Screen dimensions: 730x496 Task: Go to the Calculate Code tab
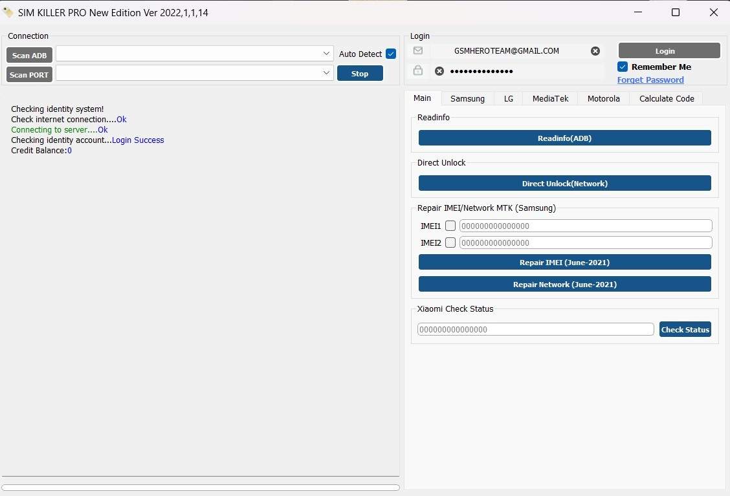tap(666, 99)
